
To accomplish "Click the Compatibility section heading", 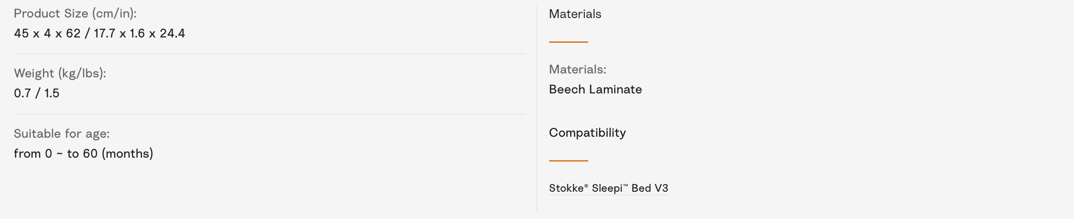I will click(x=587, y=133).
